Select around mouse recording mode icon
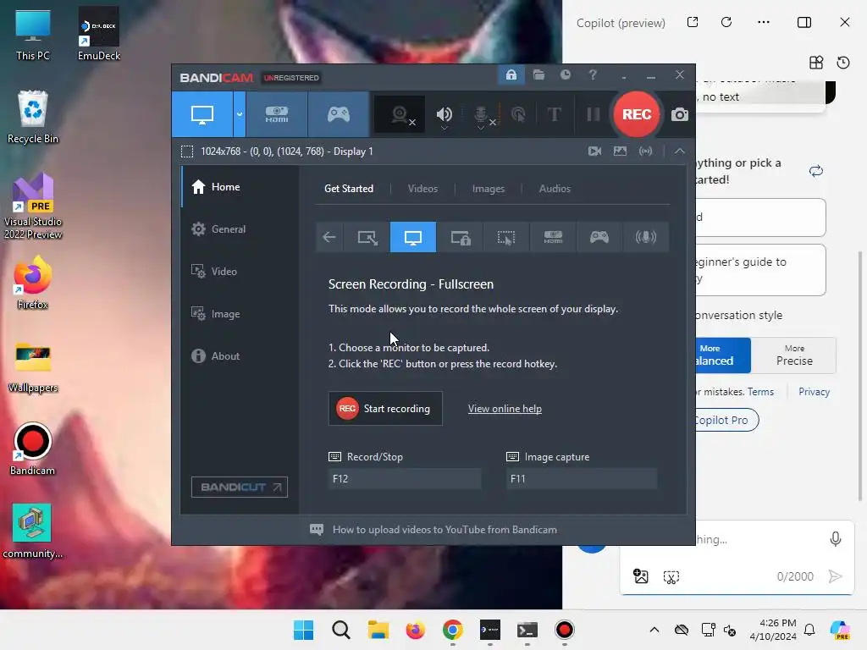 (506, 237)
